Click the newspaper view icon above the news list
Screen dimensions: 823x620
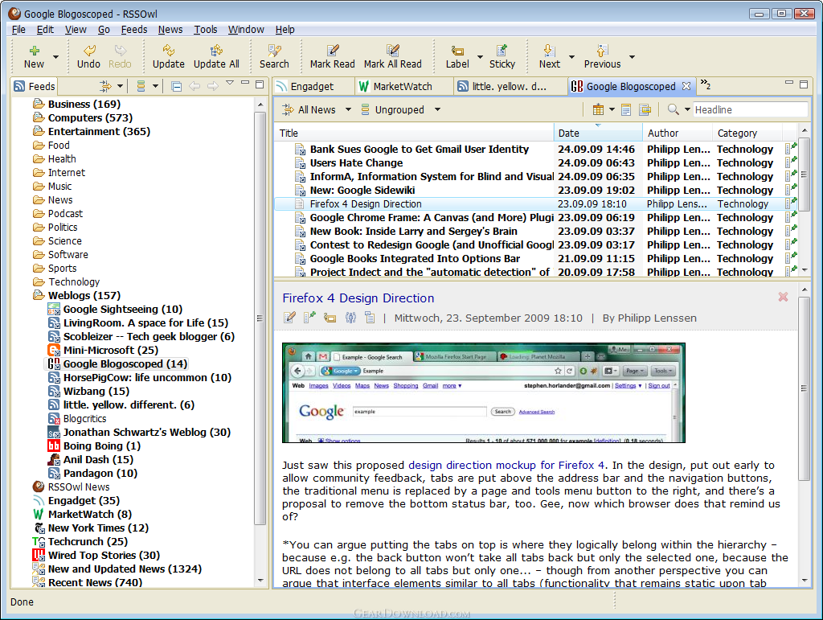click(625, 109)
